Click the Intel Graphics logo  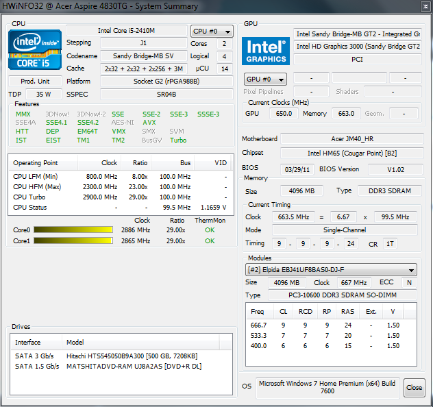point(266,51)
